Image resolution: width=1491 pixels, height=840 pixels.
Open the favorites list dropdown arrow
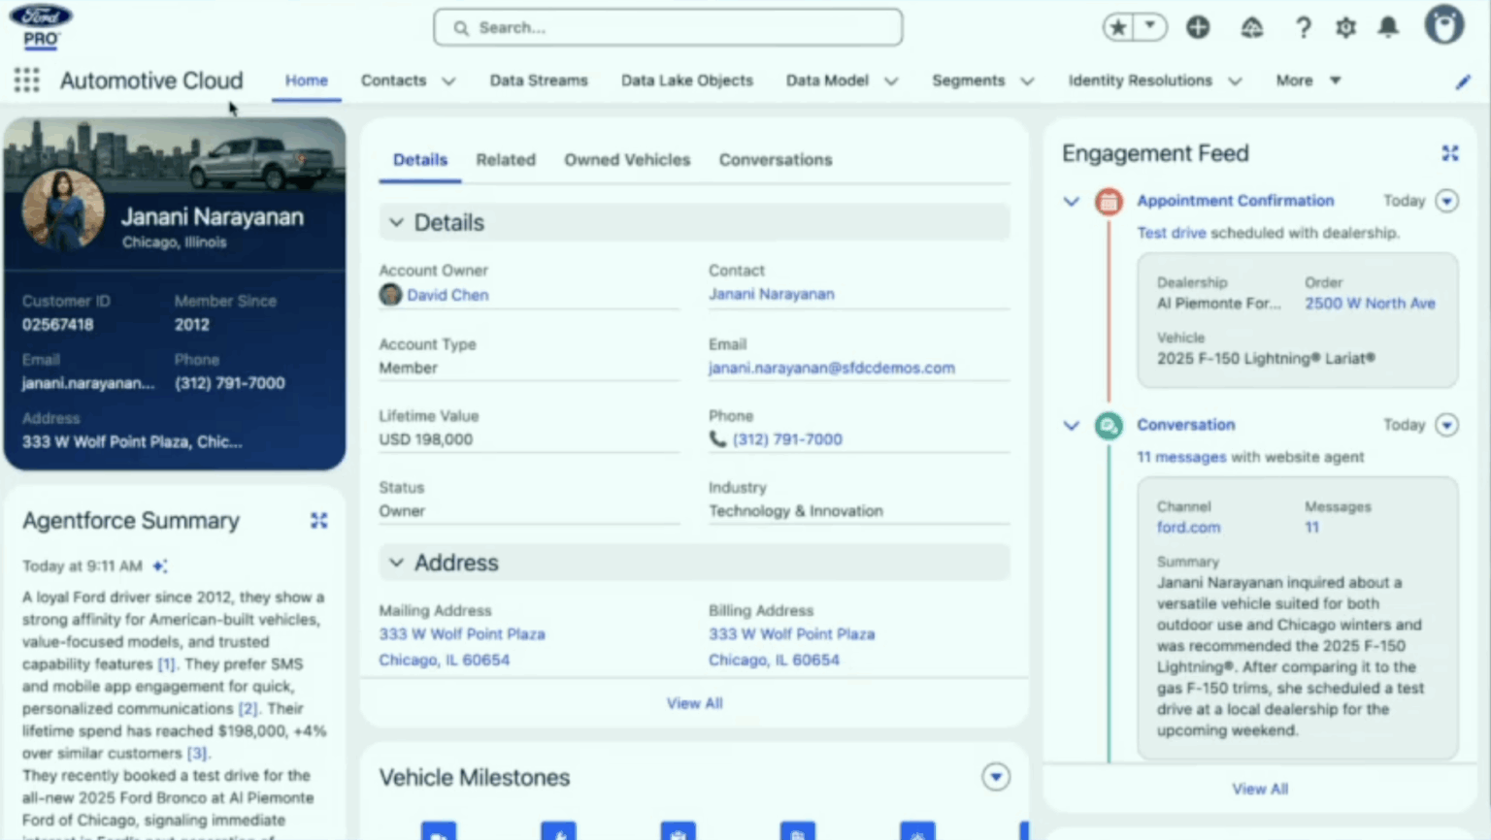[1150, 26]
